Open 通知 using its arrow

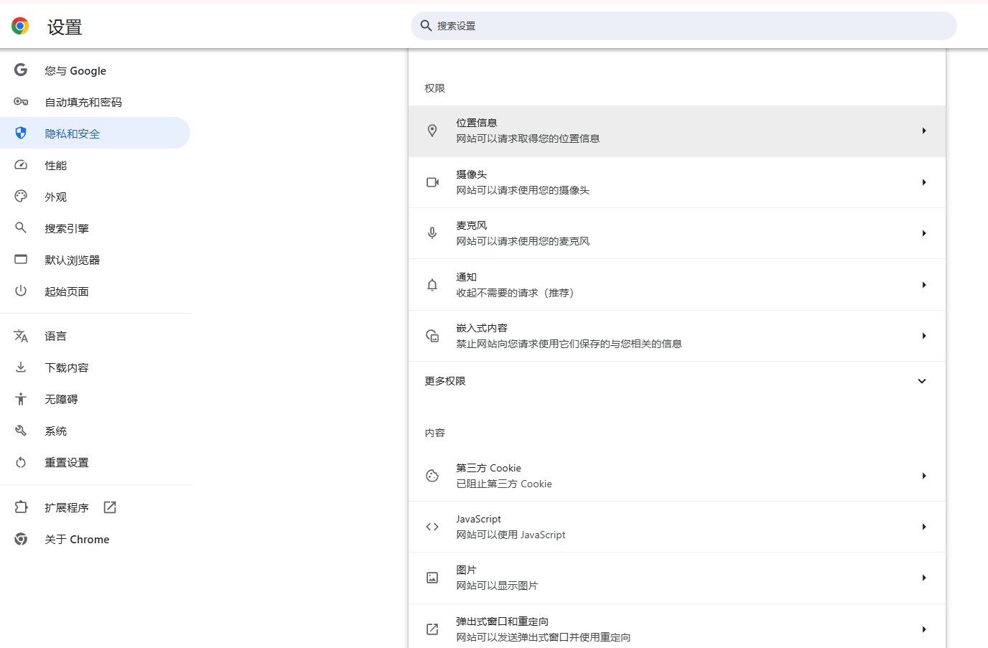[924, 285]
